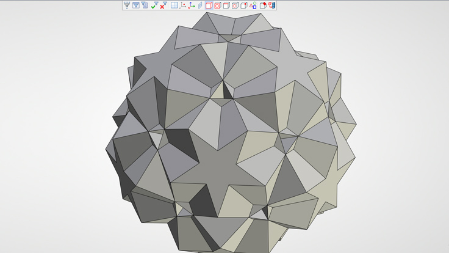Click the triangle, circle and square shapes icon
This screenshot has width=449, height=253.
[253, 5]
